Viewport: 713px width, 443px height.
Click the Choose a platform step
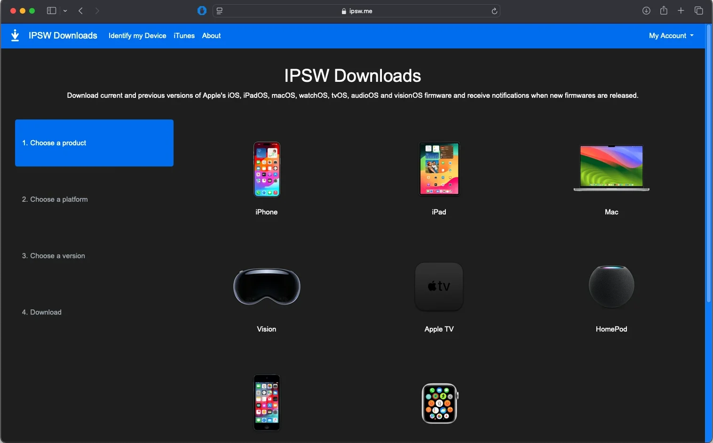(55, 199)
